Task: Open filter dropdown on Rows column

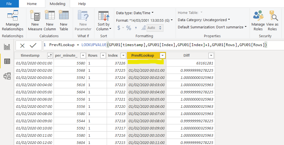Action: pyautogui.click(x=103, y=56)
